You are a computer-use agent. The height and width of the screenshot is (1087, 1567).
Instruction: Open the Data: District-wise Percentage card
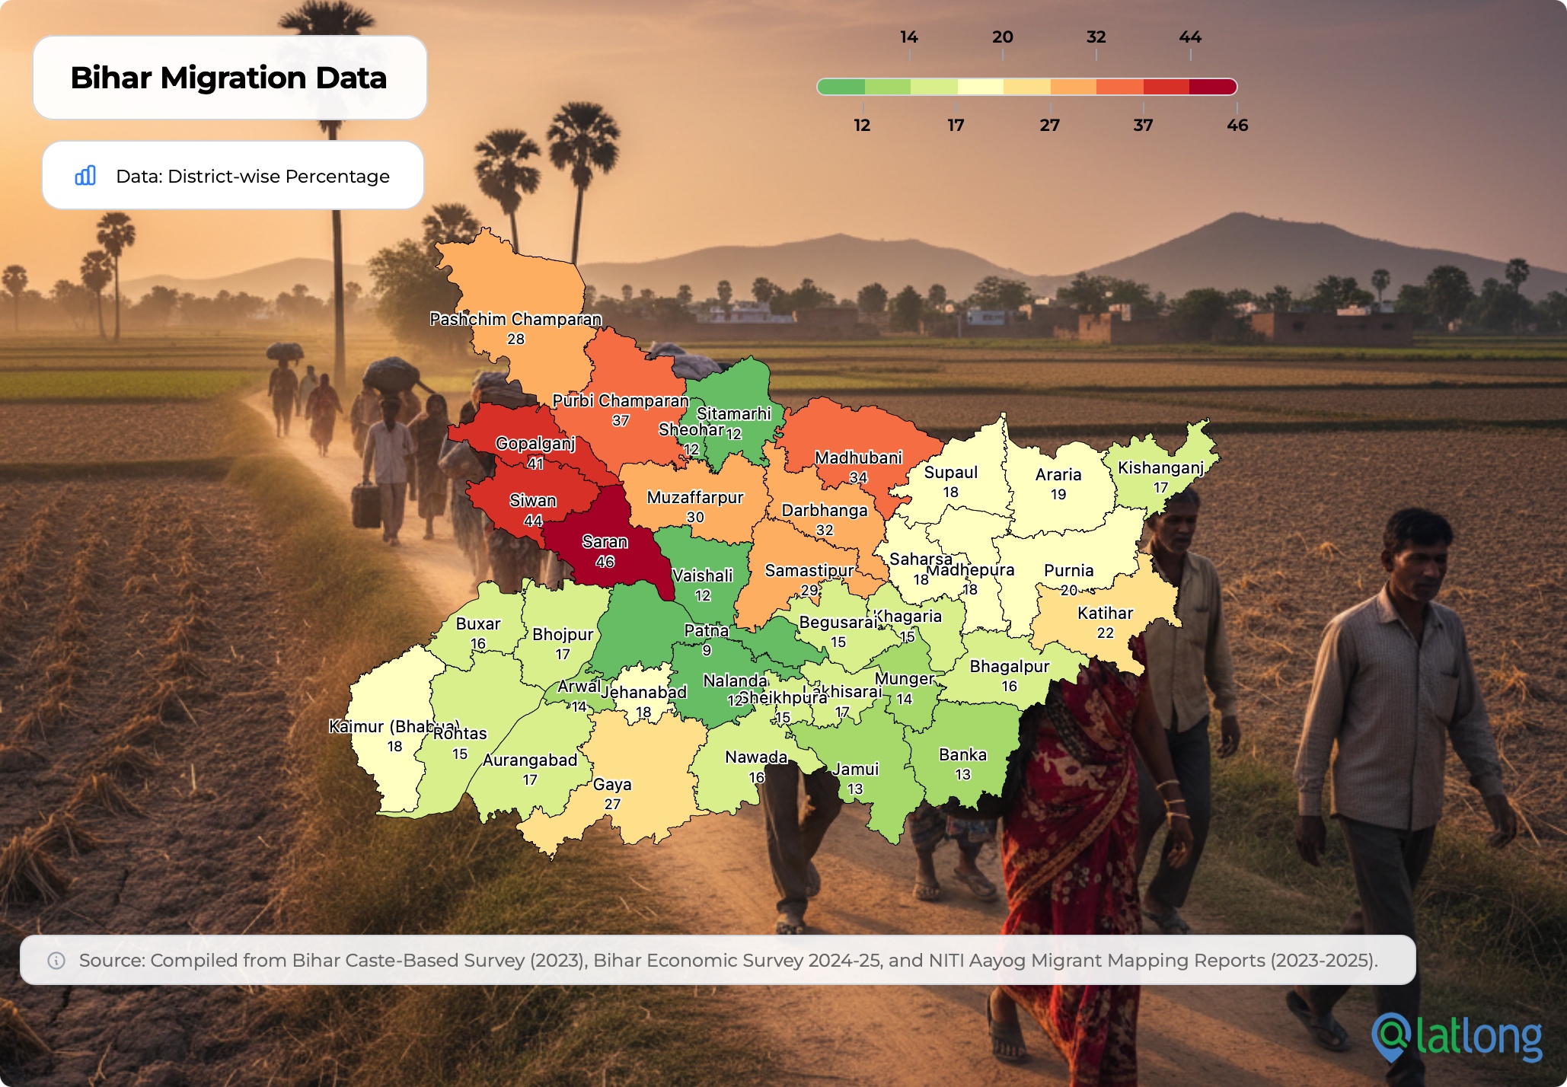233,176
